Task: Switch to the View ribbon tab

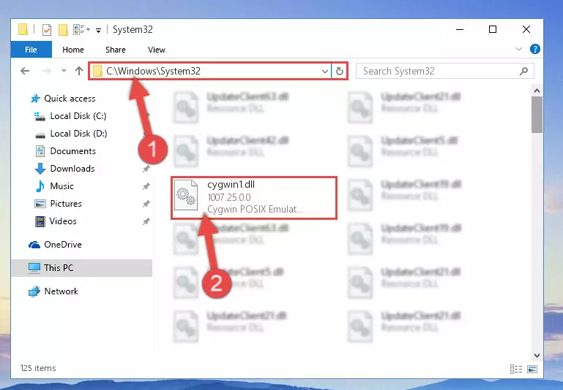Action: (x=157, y=50)
